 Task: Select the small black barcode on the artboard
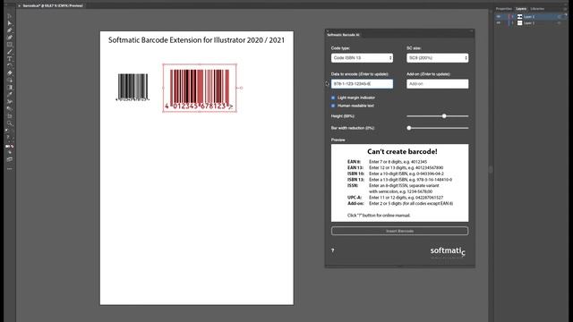(133, 88)
